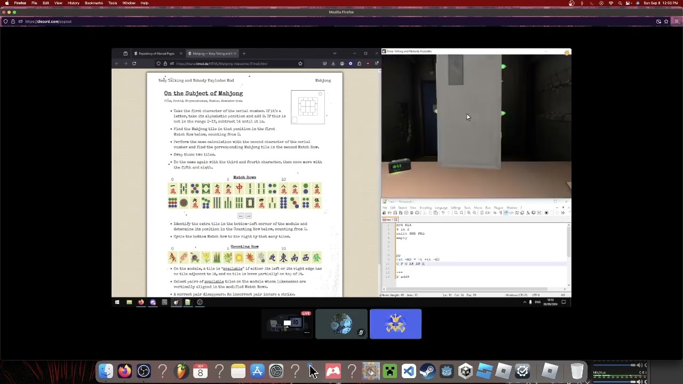
Task: Open System Preferences gear in Dock
Action: (x=276, y=371)
